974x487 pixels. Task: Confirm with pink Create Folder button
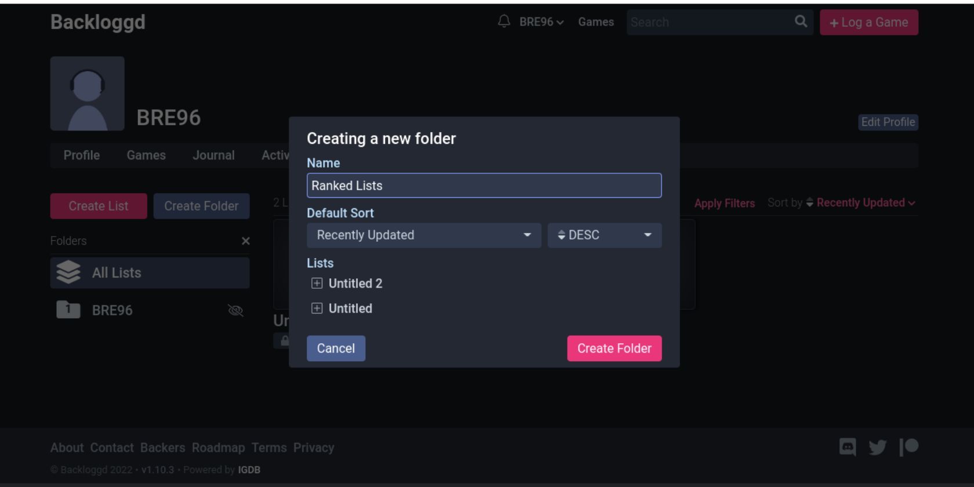615,348
